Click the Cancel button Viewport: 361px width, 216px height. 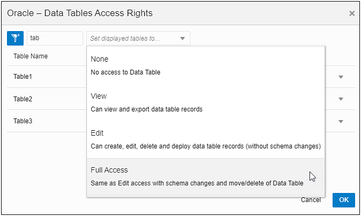point(311,200)
